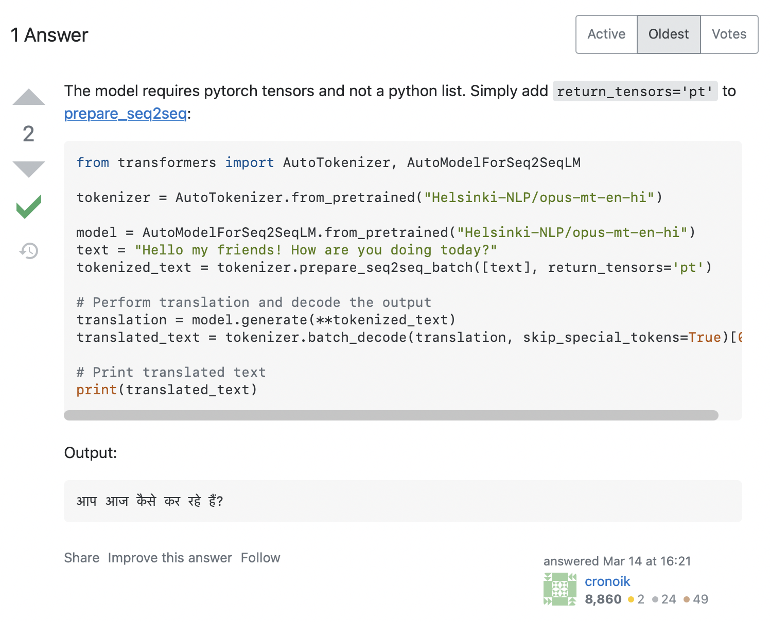Click the bronze badge count of 49
The image size is (770, 622).
tap(701, 599)
